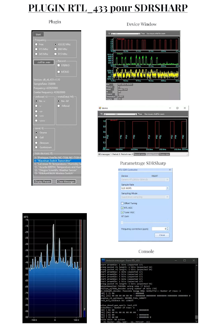Click the Freeze data button in device window
The height and width of the screenshot is (328, 214).
164,154
